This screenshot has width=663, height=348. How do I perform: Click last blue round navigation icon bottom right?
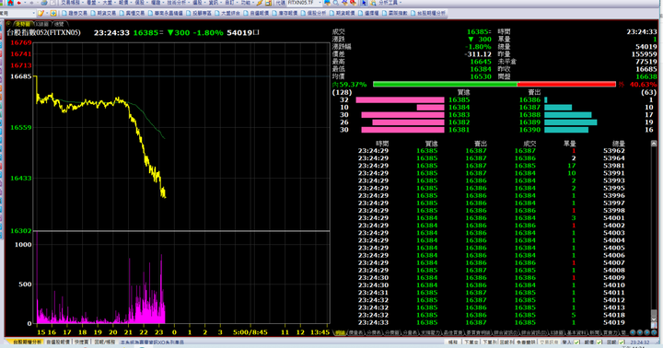[x=654, y=332]
